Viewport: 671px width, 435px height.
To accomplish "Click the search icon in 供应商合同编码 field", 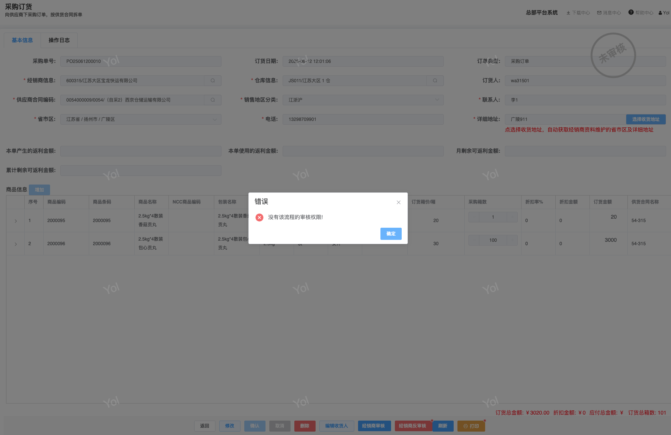I will (x=213, y=100).
